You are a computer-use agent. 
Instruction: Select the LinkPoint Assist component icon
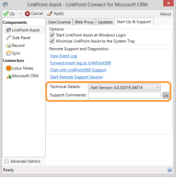9,30
